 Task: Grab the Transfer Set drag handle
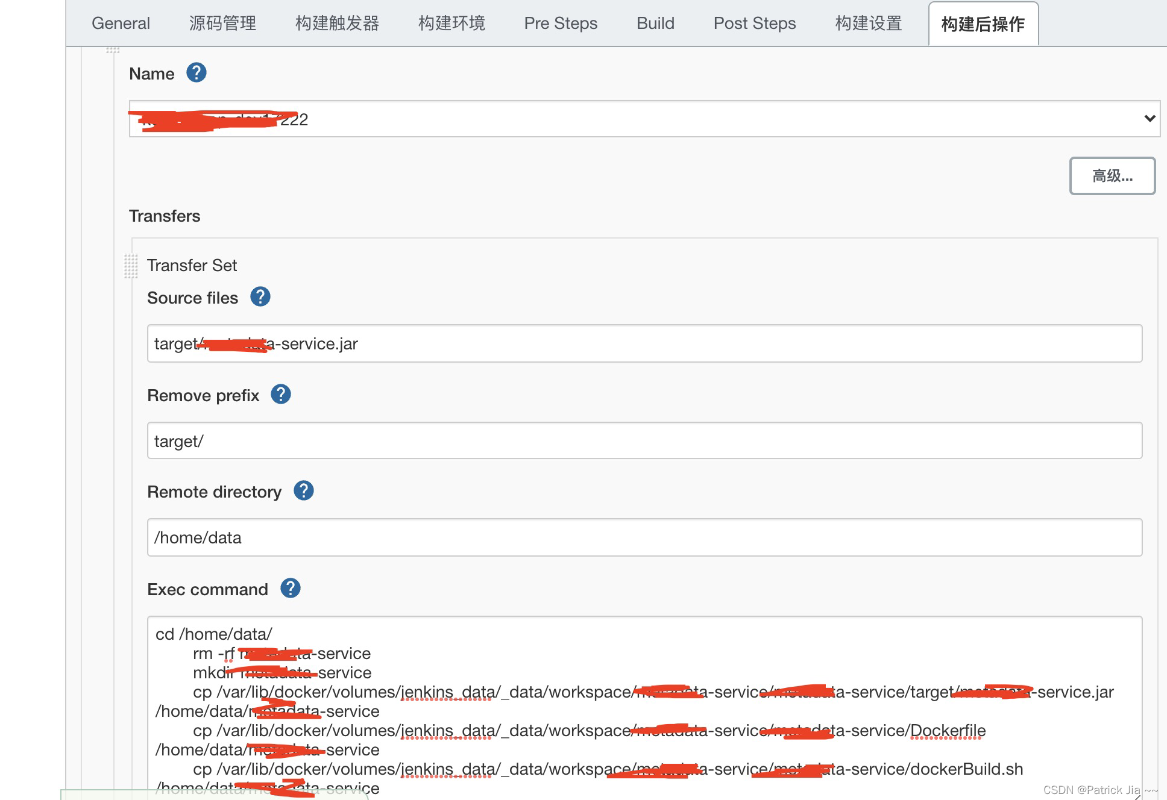coord(131,266)
